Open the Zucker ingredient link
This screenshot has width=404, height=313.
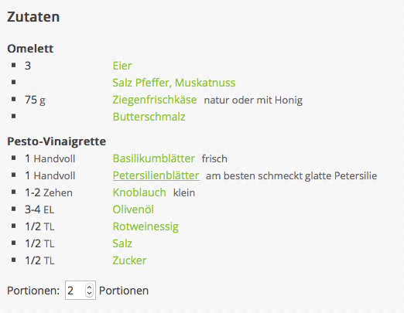pyautogui.click(x=129, y=260)
